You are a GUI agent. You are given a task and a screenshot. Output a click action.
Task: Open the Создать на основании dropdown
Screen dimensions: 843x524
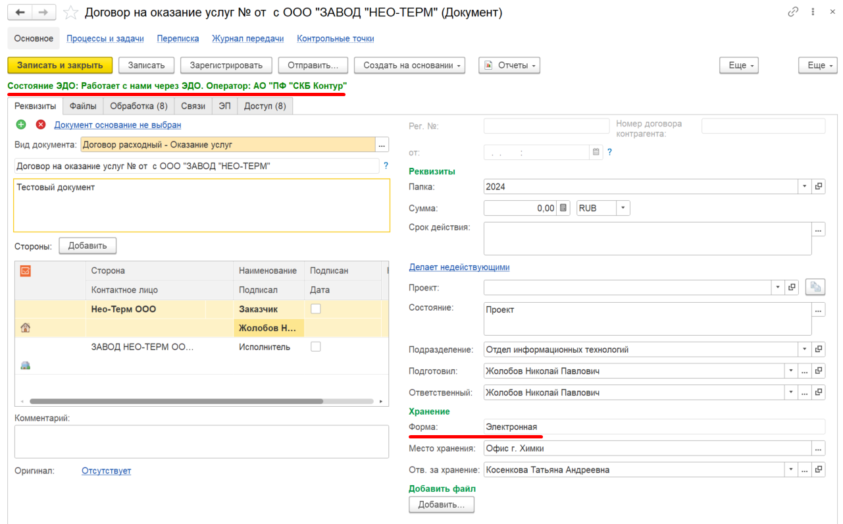click(410, 65)
